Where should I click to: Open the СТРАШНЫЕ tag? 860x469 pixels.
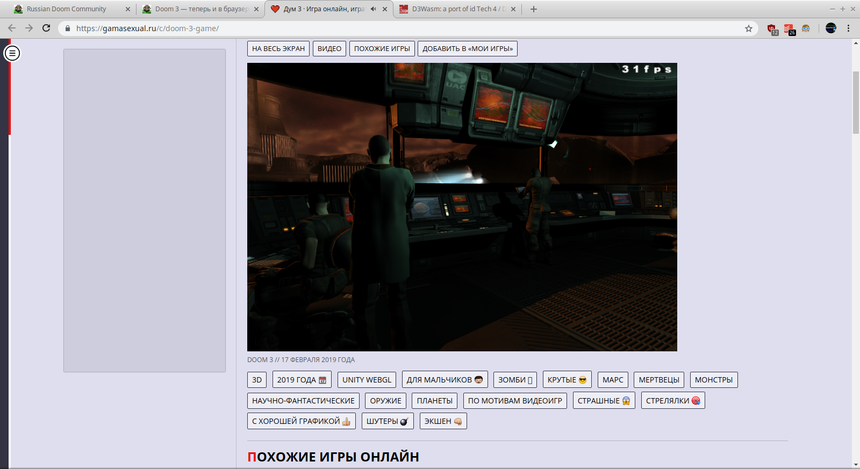(x=604, y=401)
